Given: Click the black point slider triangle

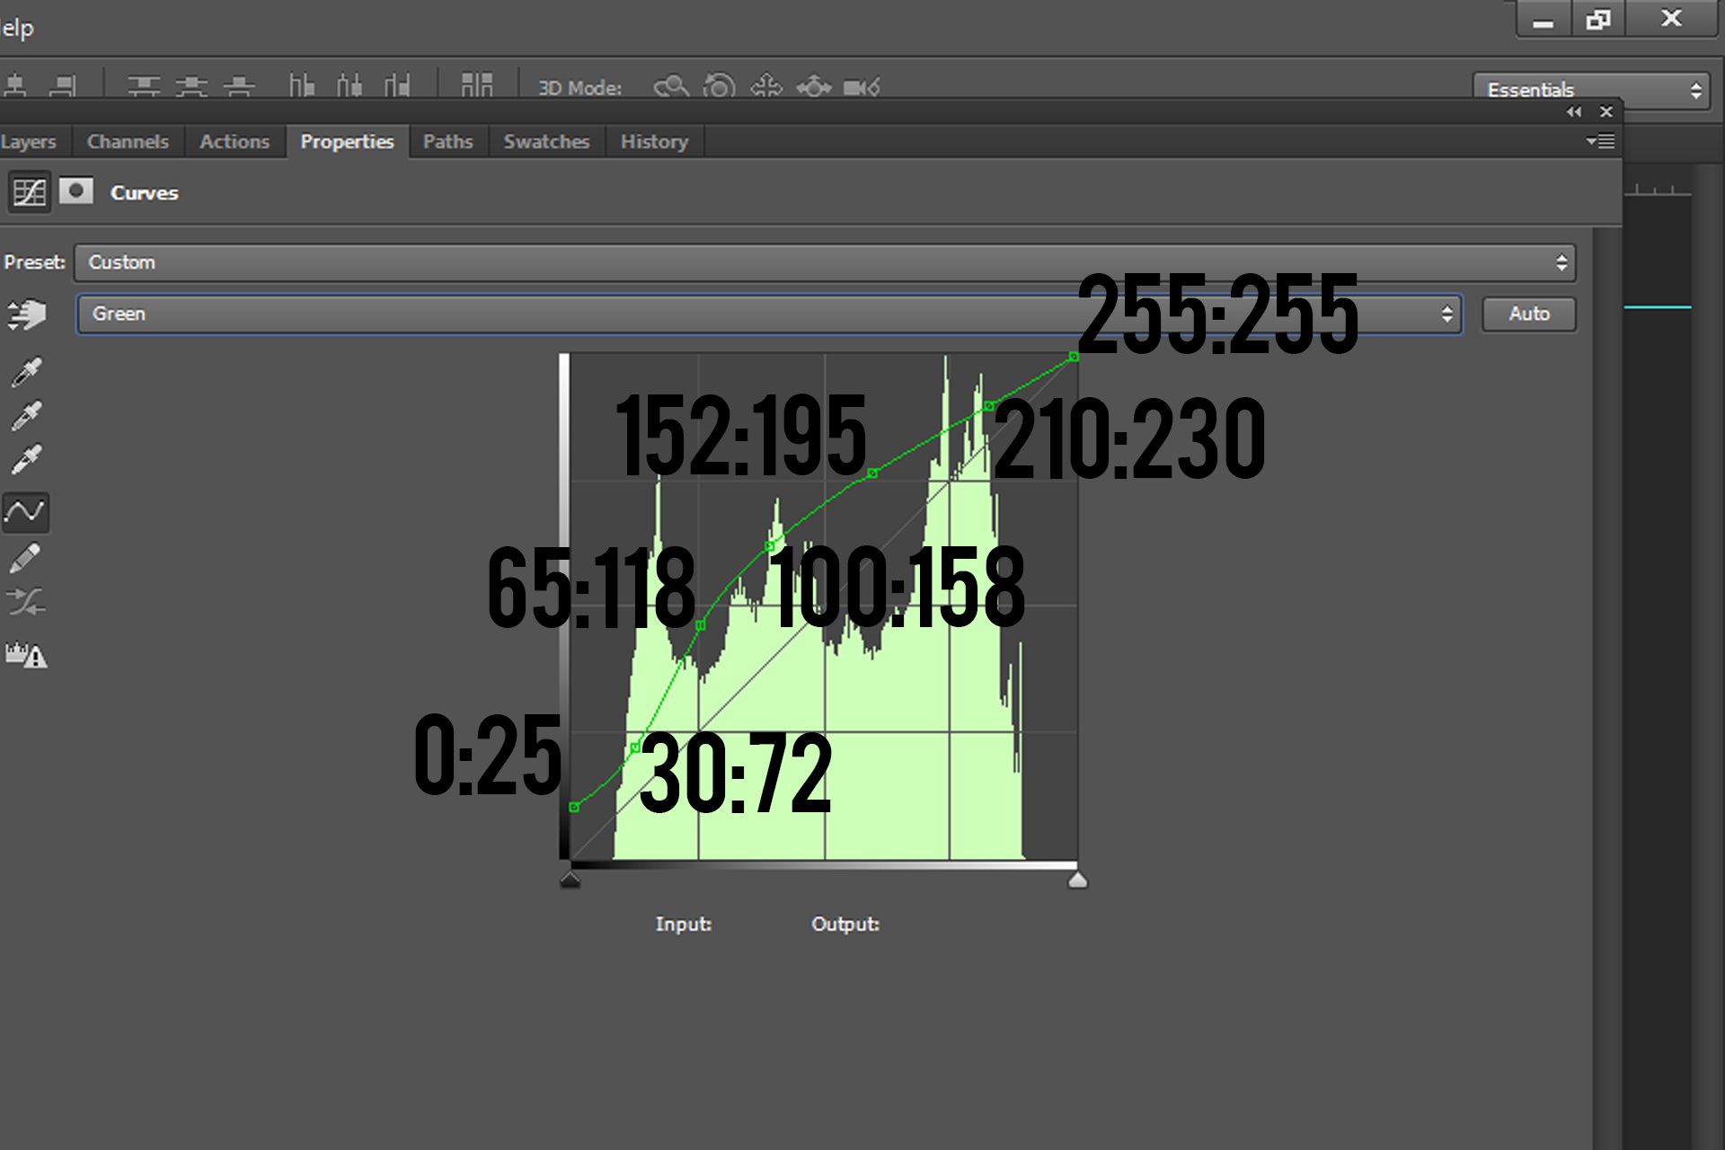Looking at the screenshot, I should pos(570,880).
